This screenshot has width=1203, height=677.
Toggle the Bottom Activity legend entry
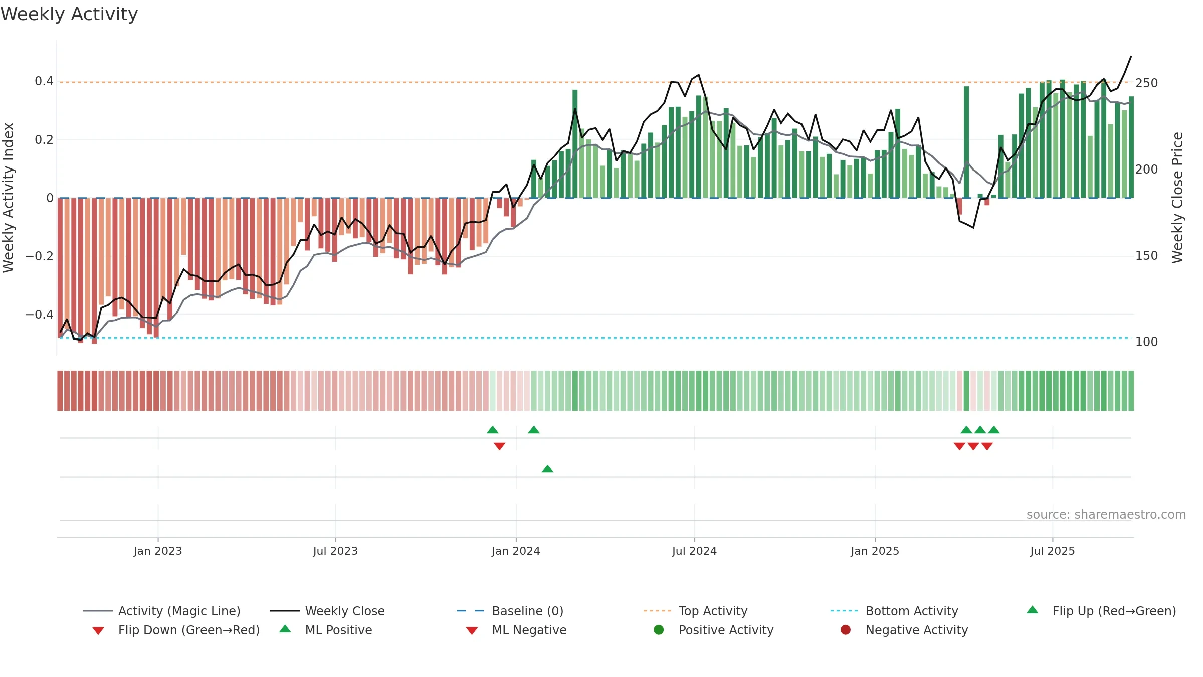[894, 611]
